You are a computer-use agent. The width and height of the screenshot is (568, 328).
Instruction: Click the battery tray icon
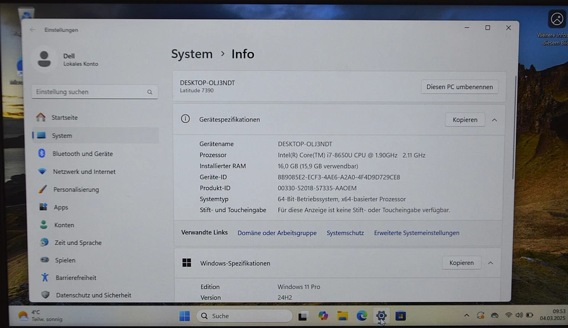(x=530, y=316)
